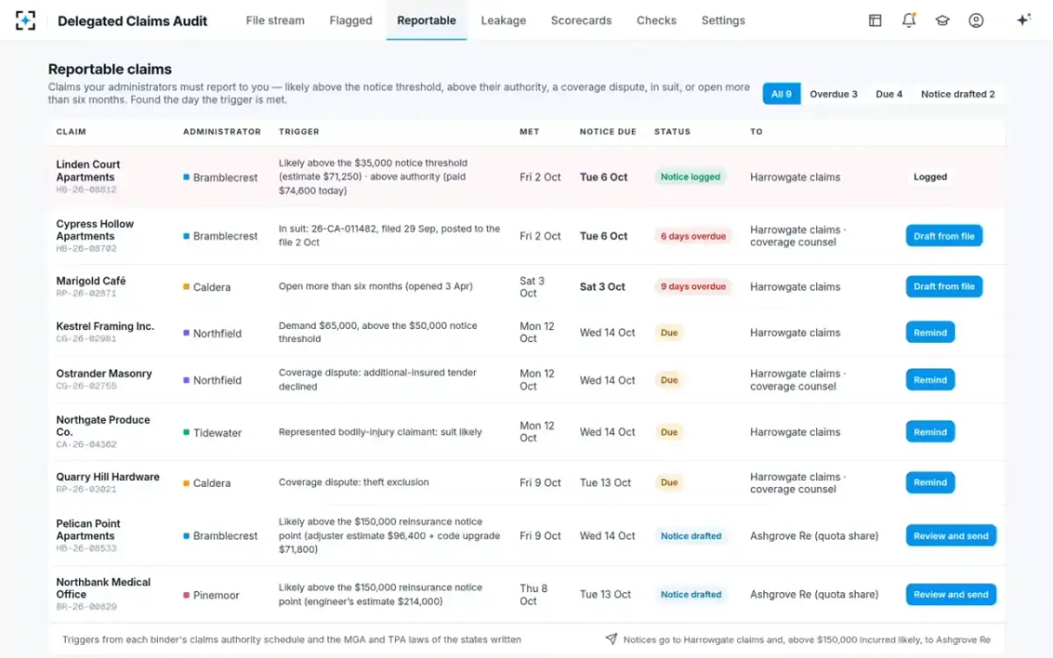The image size is (1053, 658).
Task: Click Review and send for Northbank Medical Office
Action: (951, 594)
